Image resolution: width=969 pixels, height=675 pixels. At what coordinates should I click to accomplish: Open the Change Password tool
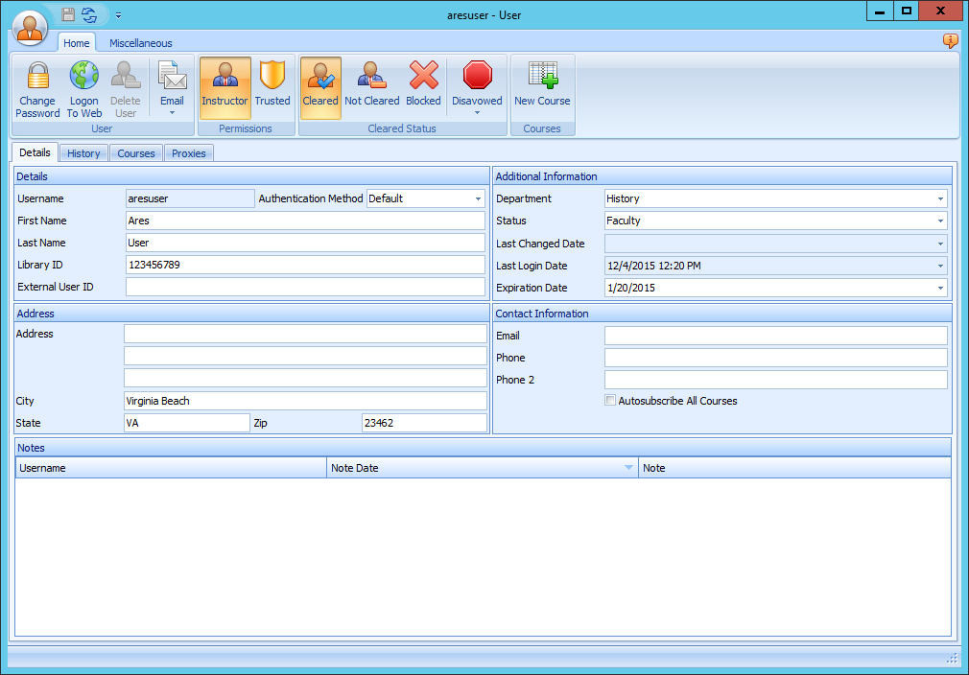click(x=37, y=88)
